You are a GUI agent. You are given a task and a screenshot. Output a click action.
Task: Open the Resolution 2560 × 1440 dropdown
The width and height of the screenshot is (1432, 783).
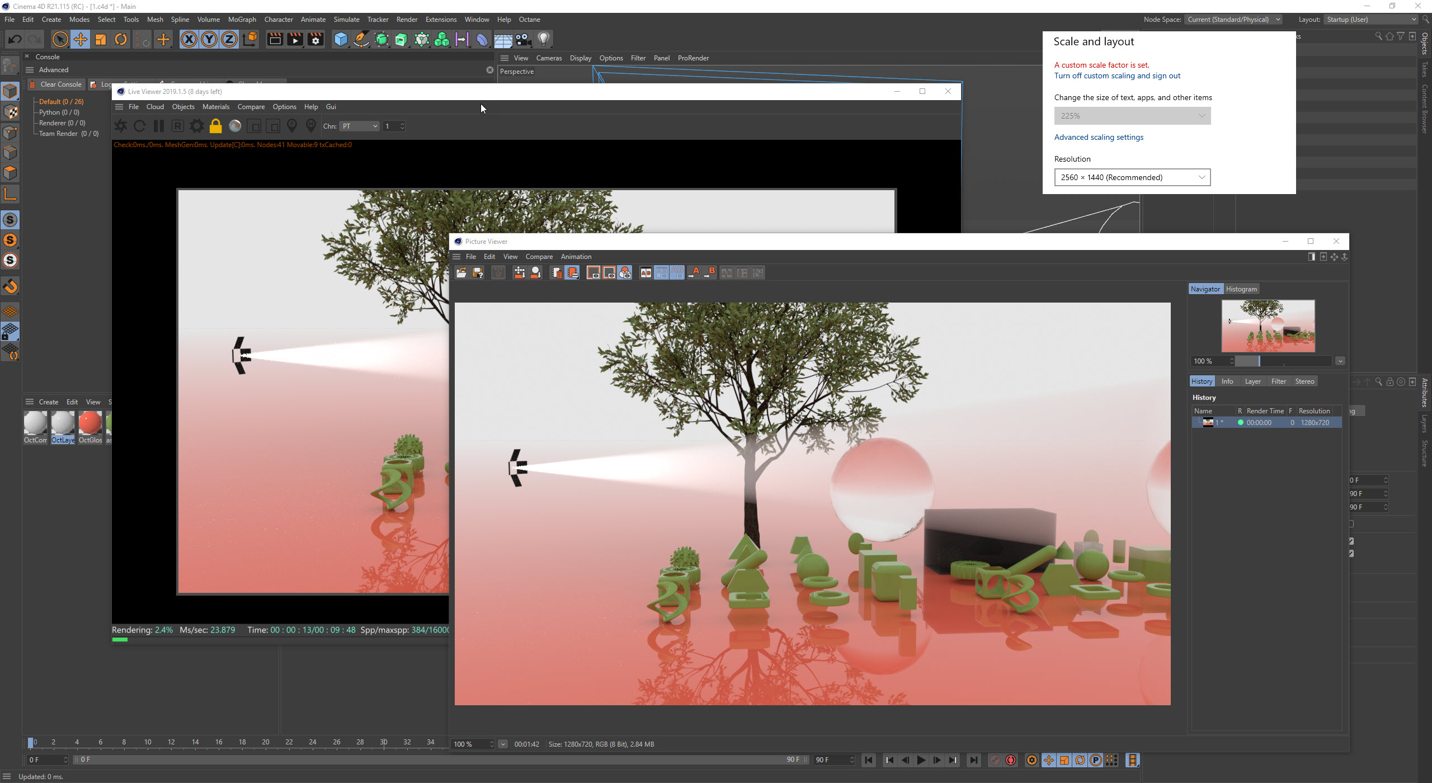(1132, 177)
